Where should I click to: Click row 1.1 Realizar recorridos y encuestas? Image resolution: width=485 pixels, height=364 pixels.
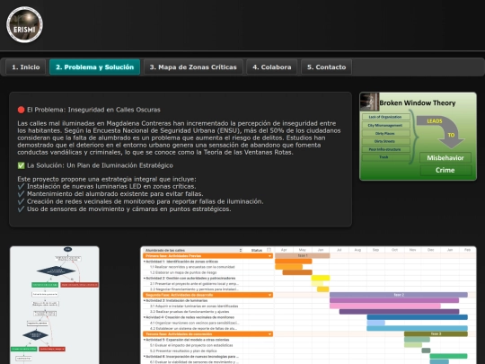click(192, 267)
